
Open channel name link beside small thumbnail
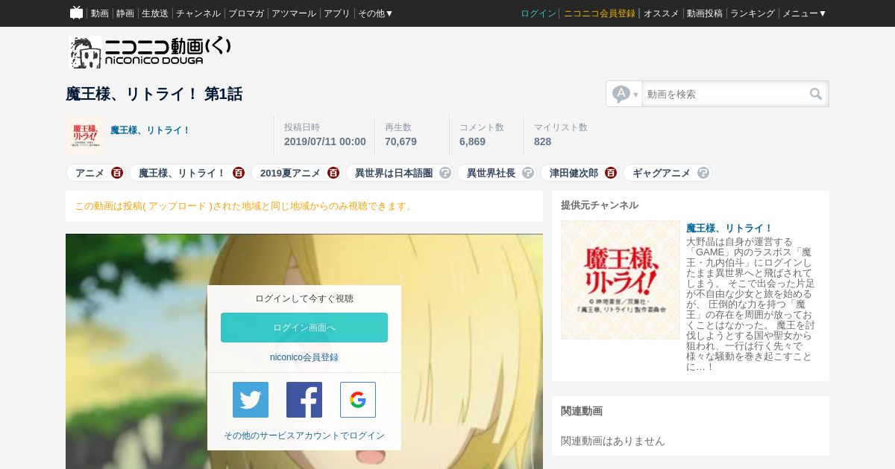pyautogui.click(x=151, y=130)
